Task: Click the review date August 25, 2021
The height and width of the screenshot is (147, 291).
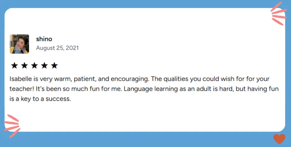Action: click(57, 48)
